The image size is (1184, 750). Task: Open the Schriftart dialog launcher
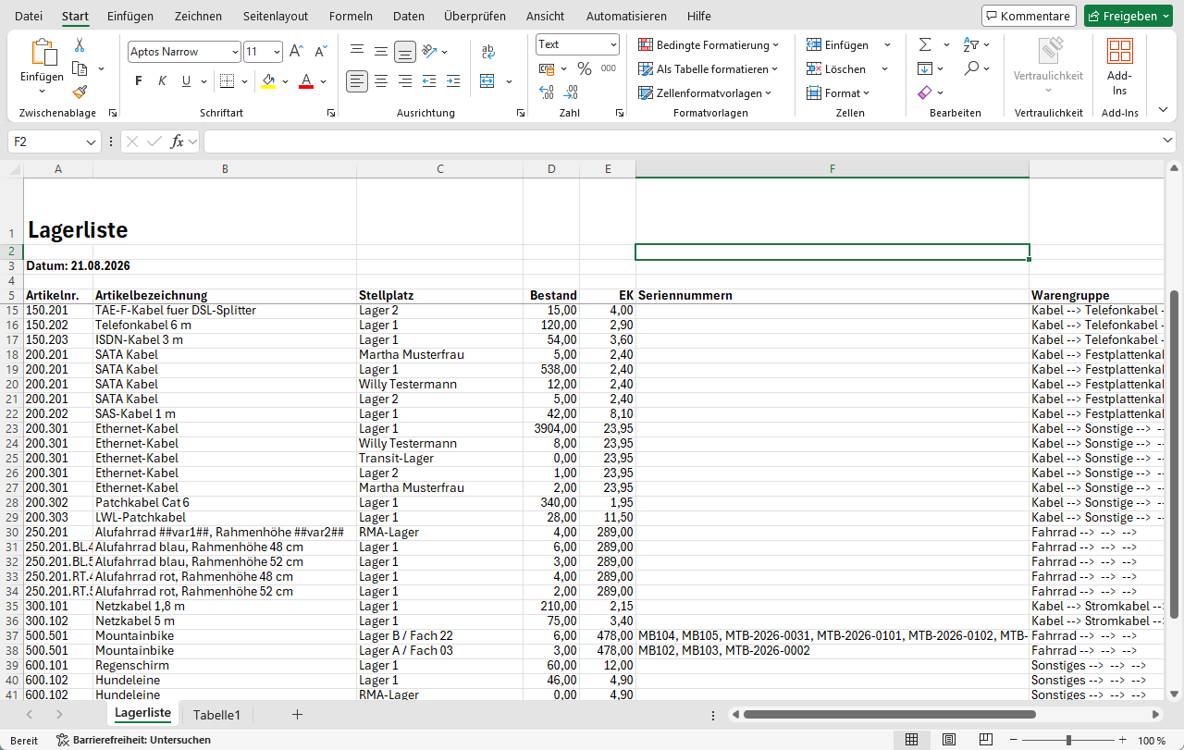pyautogui.click(x=331, y=113)
